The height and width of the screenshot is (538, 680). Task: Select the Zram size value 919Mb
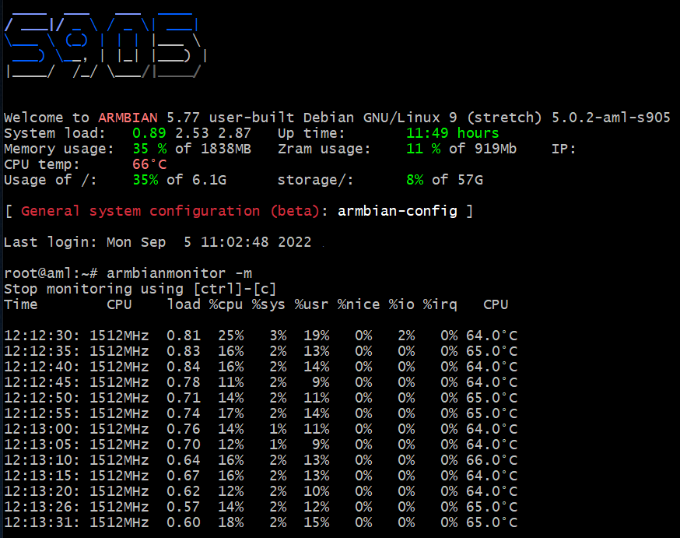496,149
